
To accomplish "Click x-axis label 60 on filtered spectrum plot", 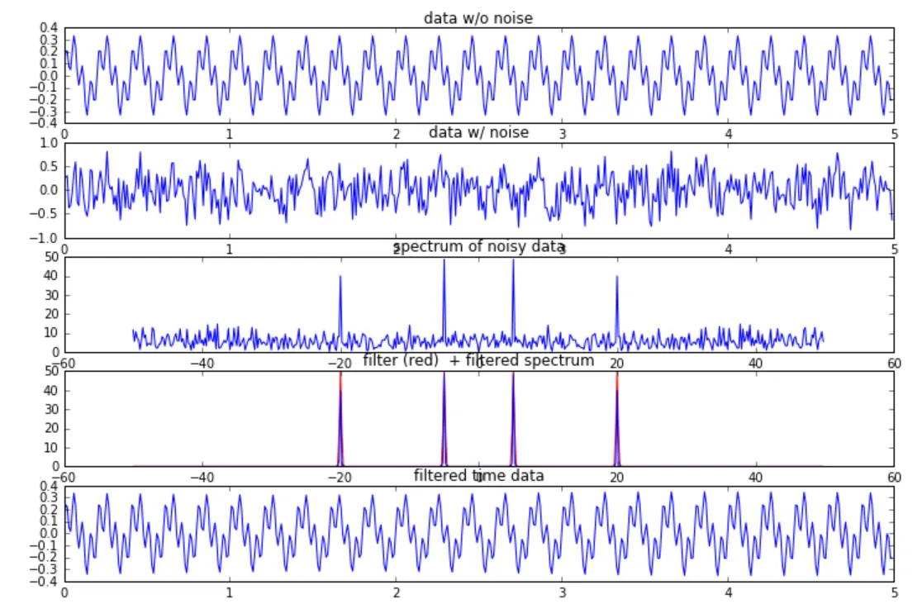I will point(894,478).
